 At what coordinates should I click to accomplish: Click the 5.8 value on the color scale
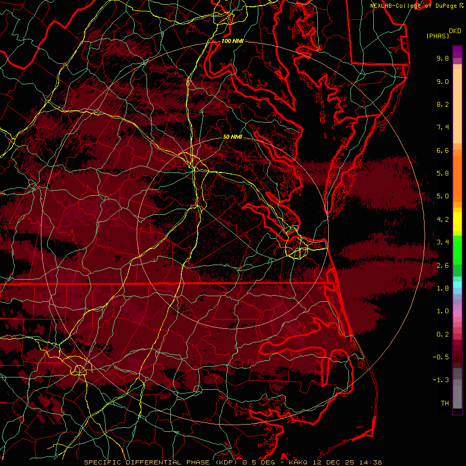443,173
